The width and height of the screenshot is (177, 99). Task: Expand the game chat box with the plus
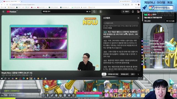(x=39, y=91)
